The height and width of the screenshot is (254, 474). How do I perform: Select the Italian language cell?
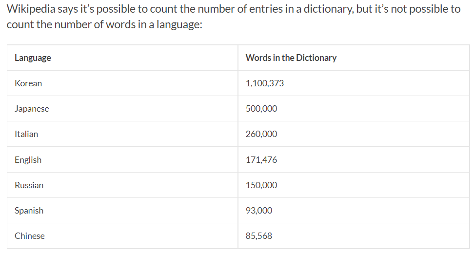coord(26,134)
